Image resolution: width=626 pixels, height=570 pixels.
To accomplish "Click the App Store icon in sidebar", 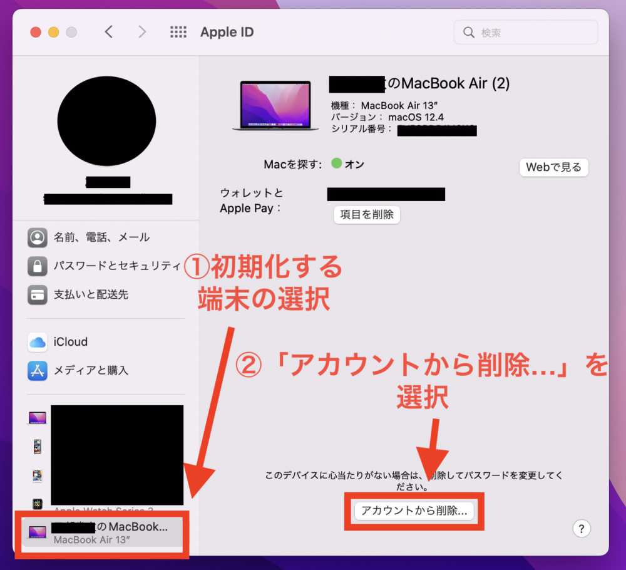I will [x=38, y=371].
